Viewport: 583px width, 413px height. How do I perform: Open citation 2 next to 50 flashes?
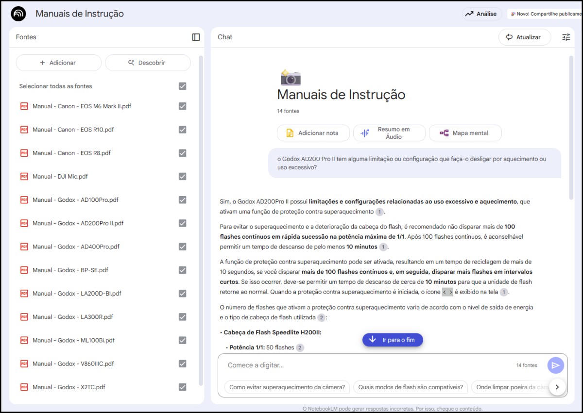[300, 347]
